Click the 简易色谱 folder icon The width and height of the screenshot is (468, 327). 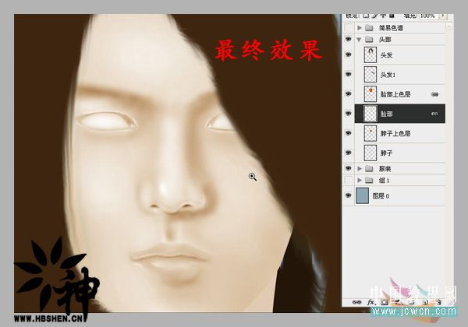click(369, 28)
